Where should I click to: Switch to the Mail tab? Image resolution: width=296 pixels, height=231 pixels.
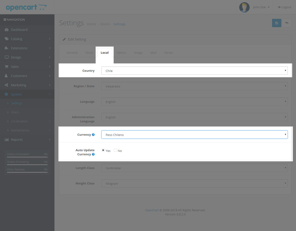153,53
